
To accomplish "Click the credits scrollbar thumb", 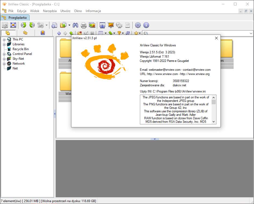I will (213, 102).
